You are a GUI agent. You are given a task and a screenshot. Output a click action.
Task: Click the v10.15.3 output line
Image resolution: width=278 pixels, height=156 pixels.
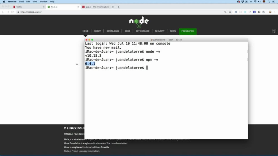93,56
